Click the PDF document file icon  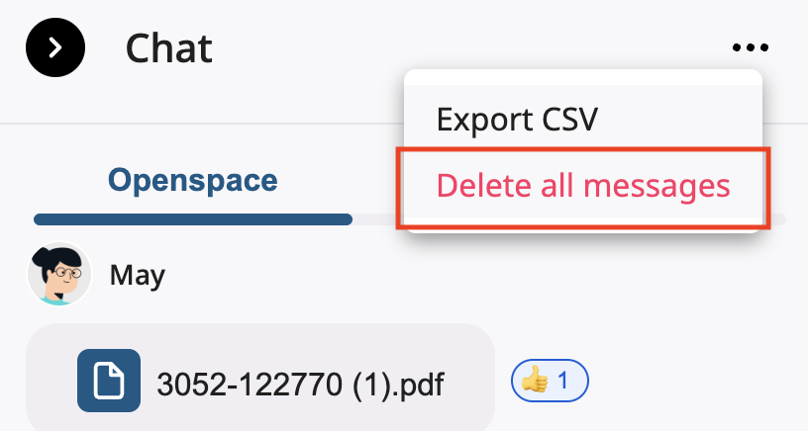[109, 381]
